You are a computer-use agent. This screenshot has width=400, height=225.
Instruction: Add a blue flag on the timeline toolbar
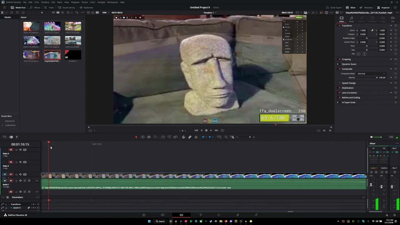(203, 137)
